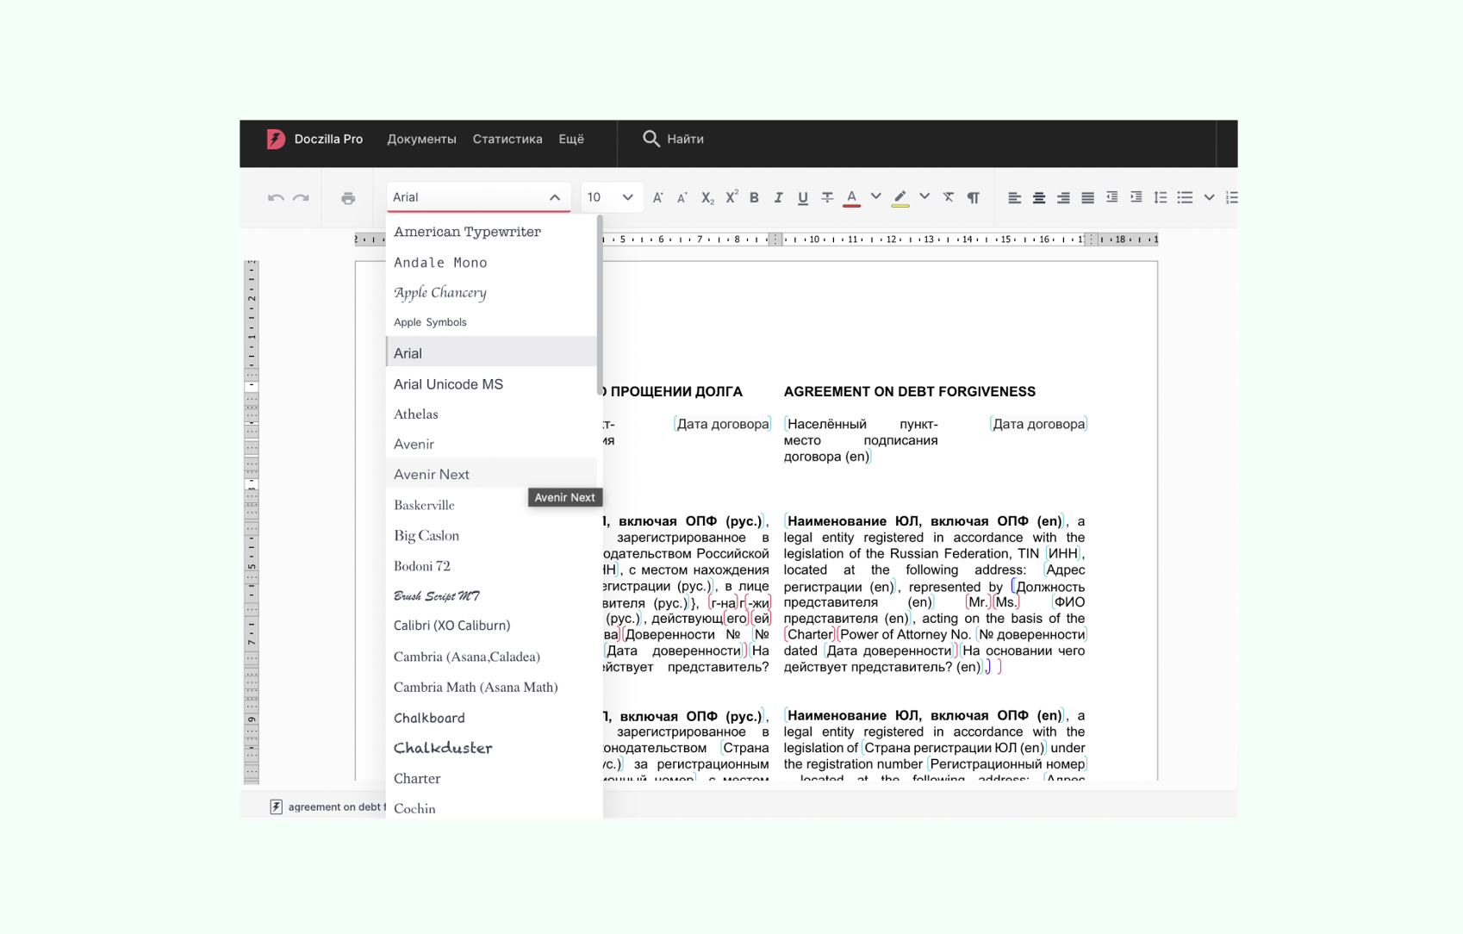Click the Charter variable field
1463x934 pixels.
(x=810, y=634)
